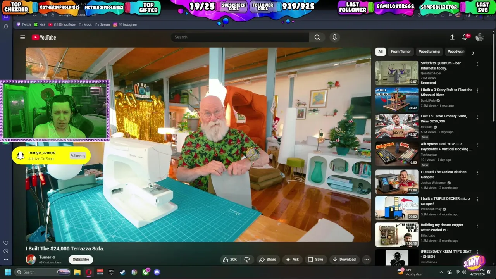This screenshot has width=496, height=279.
Task: Subscribe to Turner channel
Action: [x=81, y=260]
